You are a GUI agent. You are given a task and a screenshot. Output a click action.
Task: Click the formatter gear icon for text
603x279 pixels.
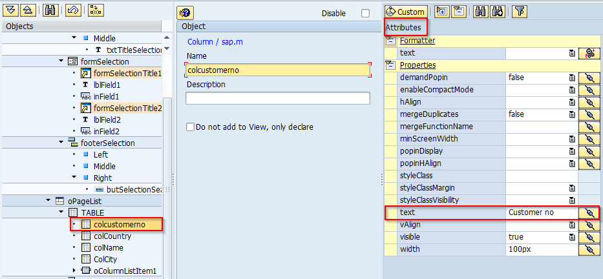(x=589, y=53)
